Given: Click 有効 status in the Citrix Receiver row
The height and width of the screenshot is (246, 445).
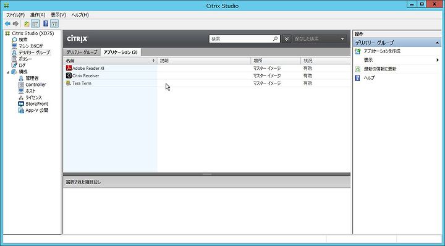Looking at the screenshot, I should pyautogui.click(x=308, y=76).
